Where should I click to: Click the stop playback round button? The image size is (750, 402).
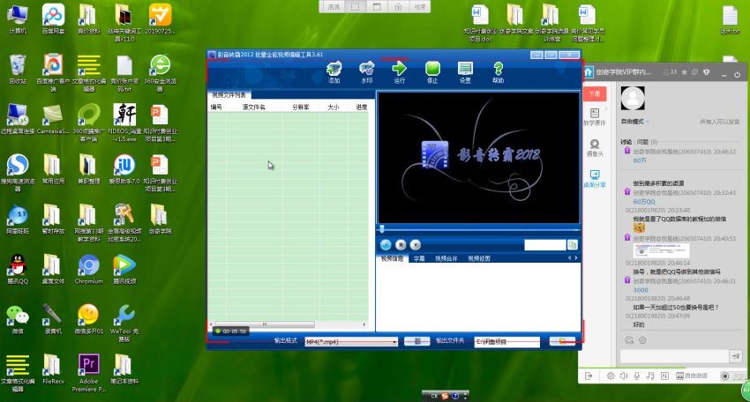coord(416,245)
